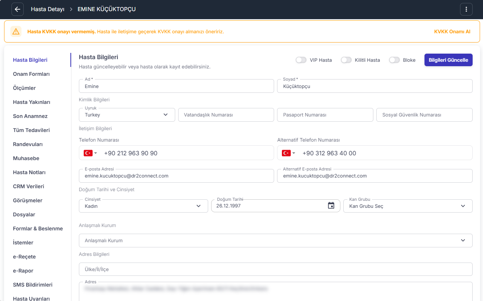Go to Muhasebe section
This screenshot has width=483, height=301.
[26, 158]
